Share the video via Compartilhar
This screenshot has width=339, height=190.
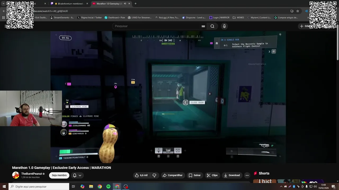172,175
